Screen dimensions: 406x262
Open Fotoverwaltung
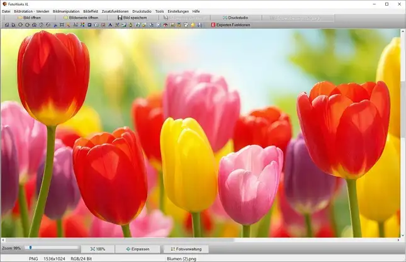(x=186, y=249)
